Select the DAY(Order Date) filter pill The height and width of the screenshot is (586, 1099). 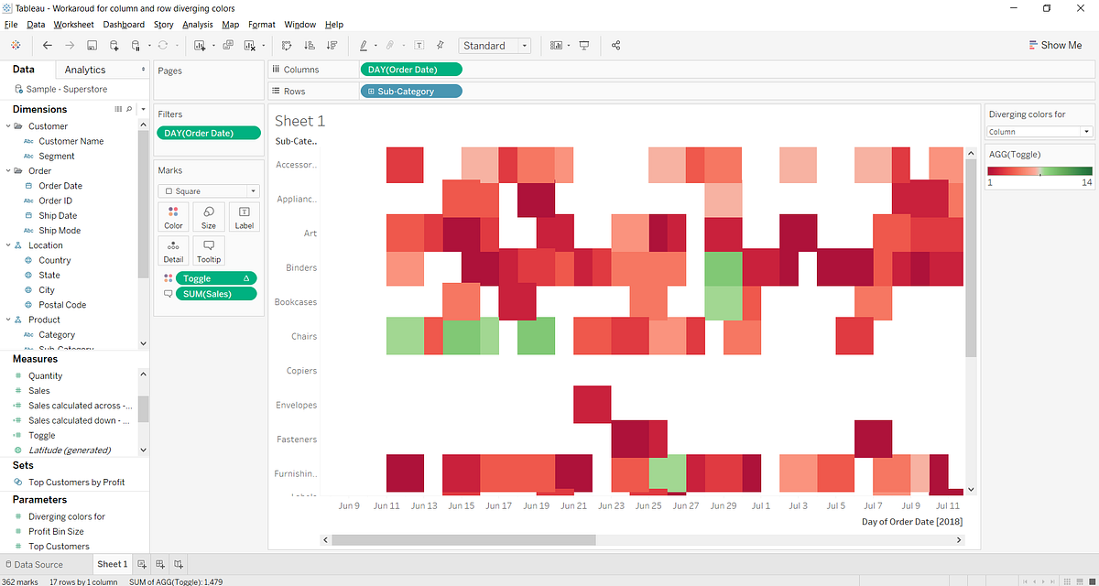click(x=208, y=132)
